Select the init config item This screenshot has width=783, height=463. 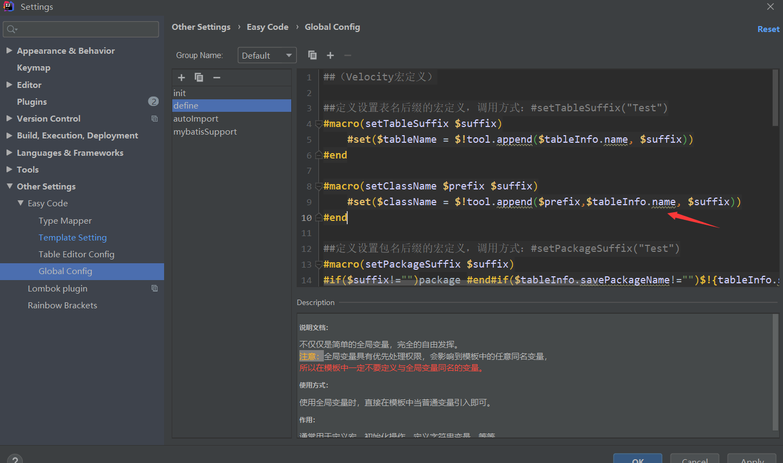coord(231,93)
